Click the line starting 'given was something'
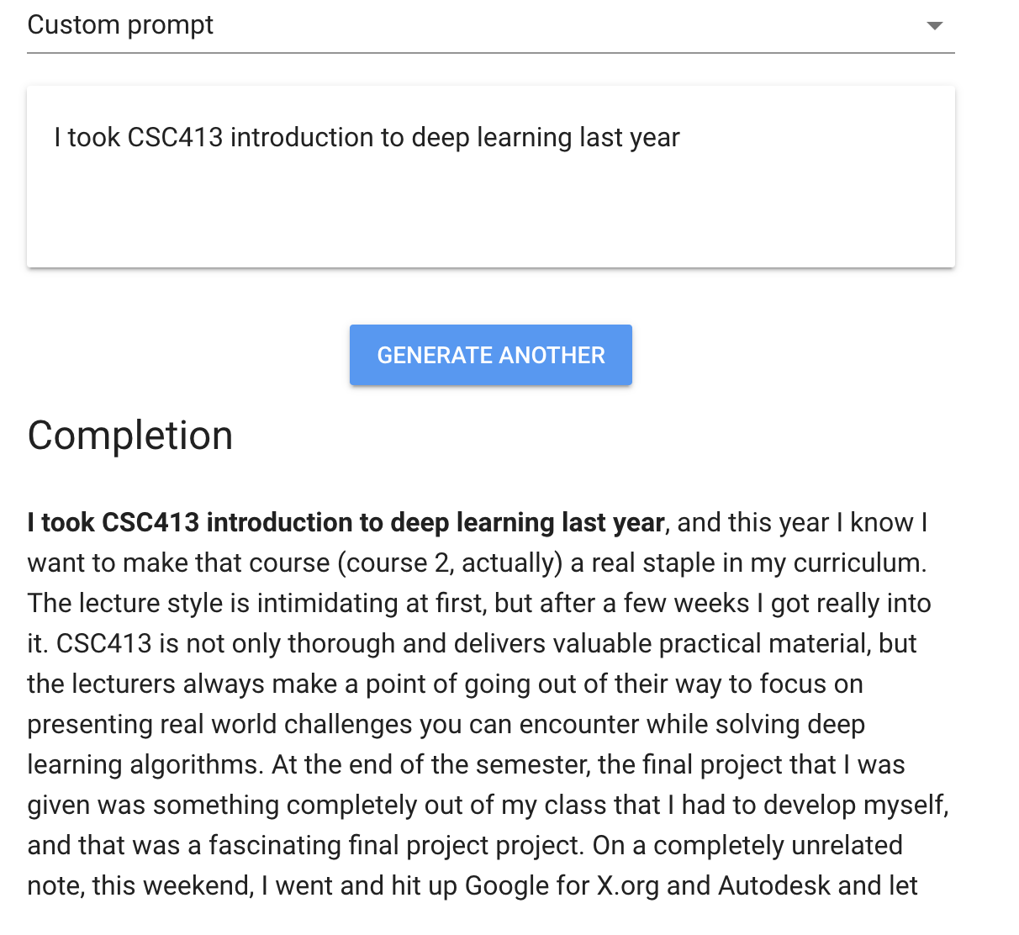 [488, 805]
